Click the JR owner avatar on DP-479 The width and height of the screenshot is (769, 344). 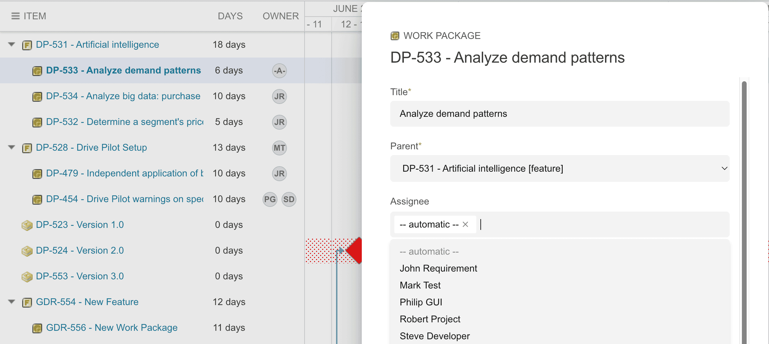coord(279,174)
